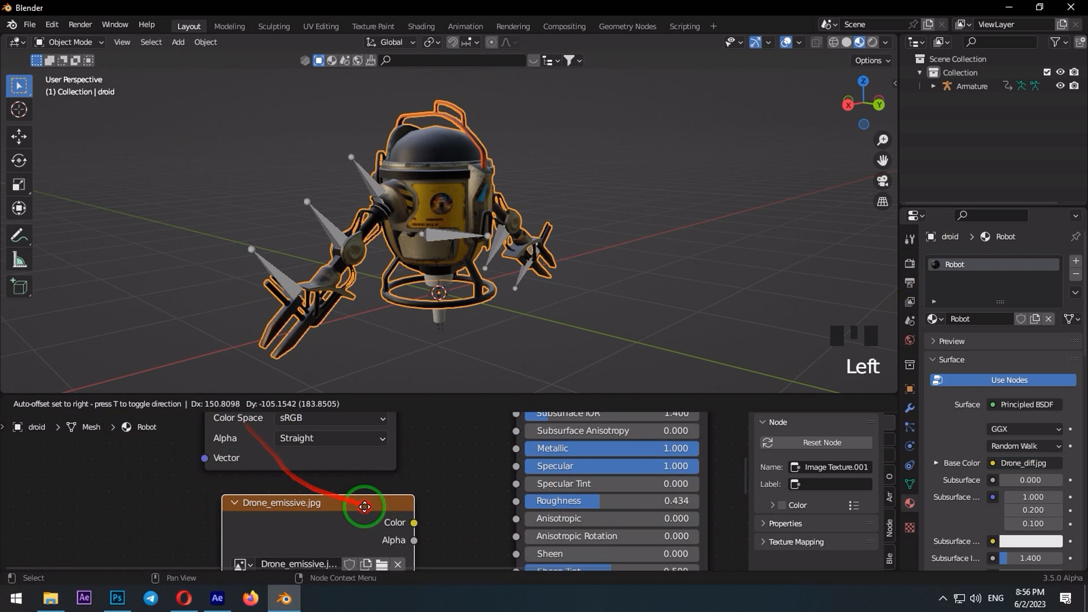The height and width of the screenshot is (612, 1088).
Task: Switch to the Shading workspace tab
Action: coord(420,27)
